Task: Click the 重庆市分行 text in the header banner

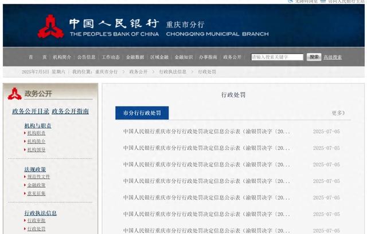Action: point(185,25)
